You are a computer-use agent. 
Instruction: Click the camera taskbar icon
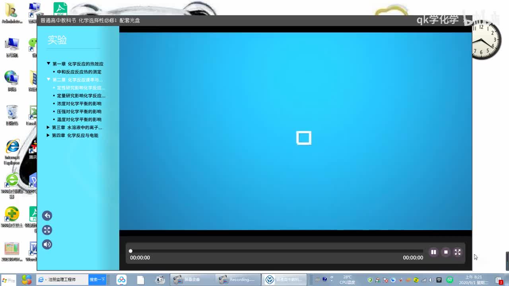[x=160, y=280]
